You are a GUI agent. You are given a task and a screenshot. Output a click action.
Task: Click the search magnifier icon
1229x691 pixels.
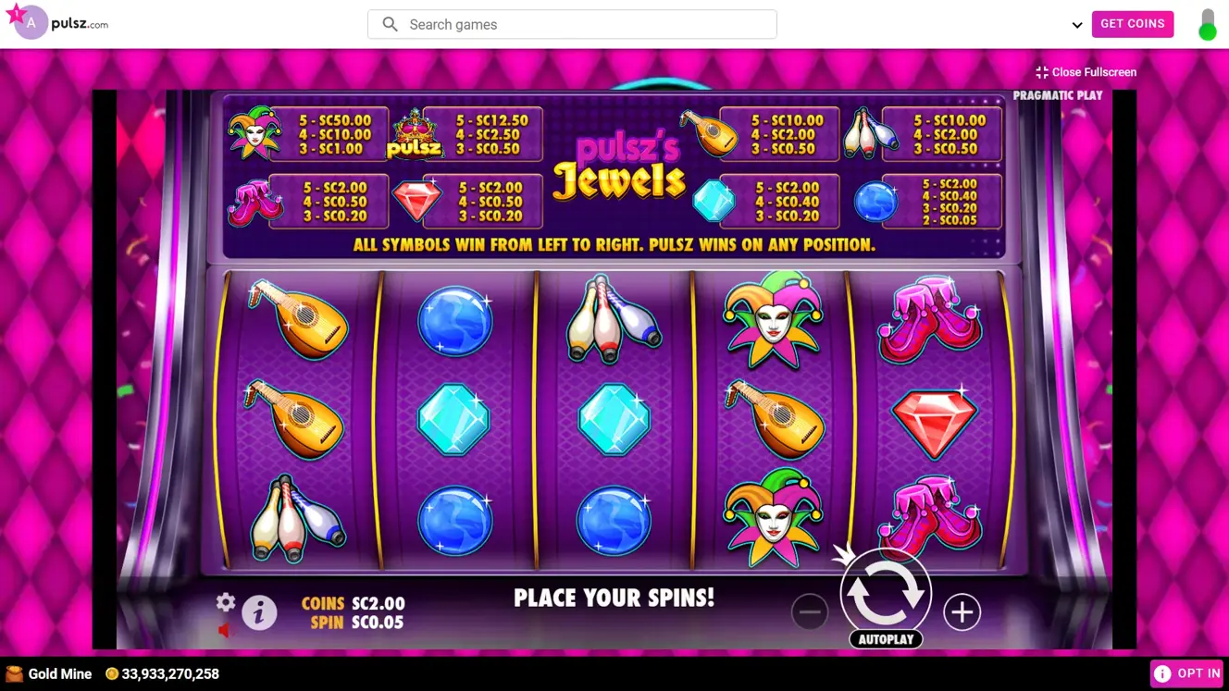[391, 24]
